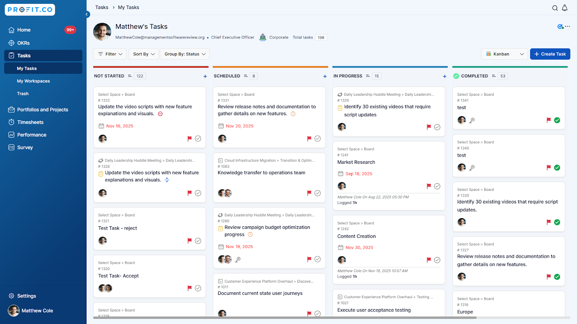Click the Create Task button
This screenshot has width=577, height=324.
point(550,54)
